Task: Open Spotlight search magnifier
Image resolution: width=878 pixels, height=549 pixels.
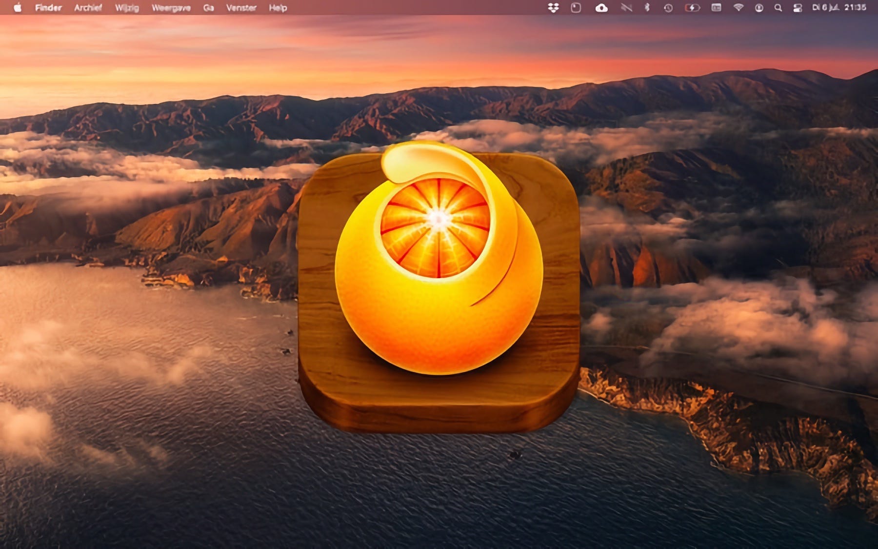Action: (x=778, y=8)
